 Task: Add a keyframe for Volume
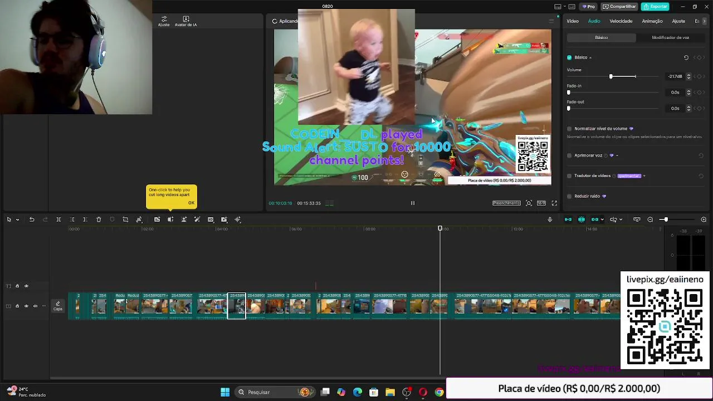coord(699,76)
